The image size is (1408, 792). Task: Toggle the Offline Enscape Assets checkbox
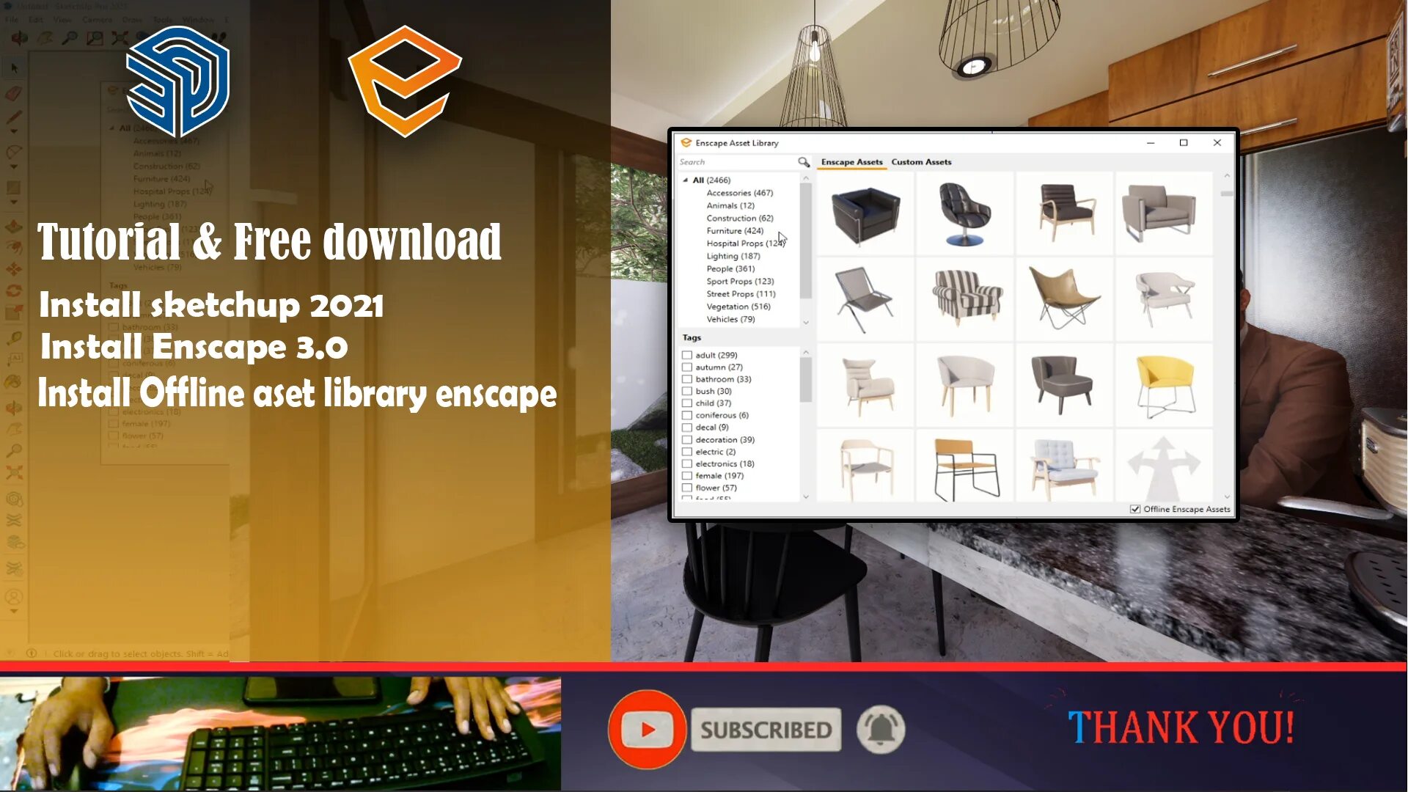1135,509
